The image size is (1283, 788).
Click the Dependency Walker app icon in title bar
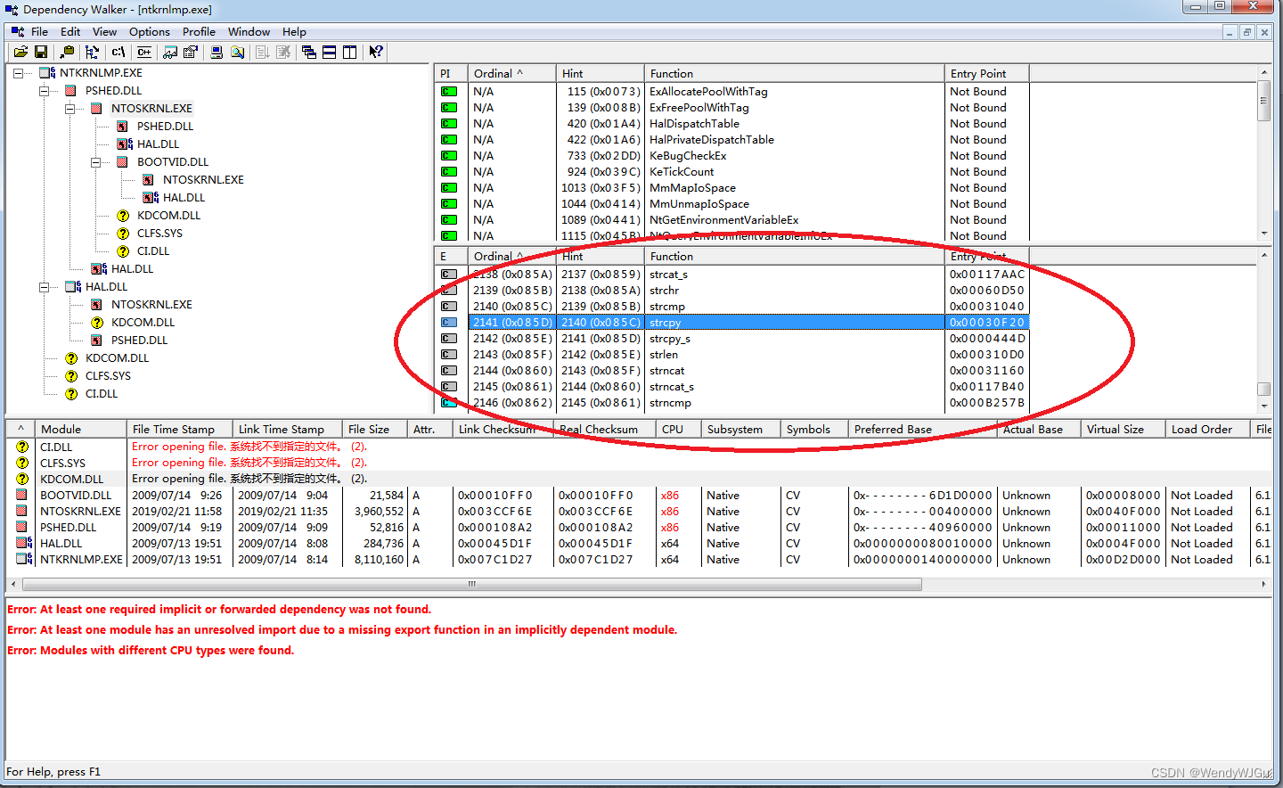pos(11,9)
